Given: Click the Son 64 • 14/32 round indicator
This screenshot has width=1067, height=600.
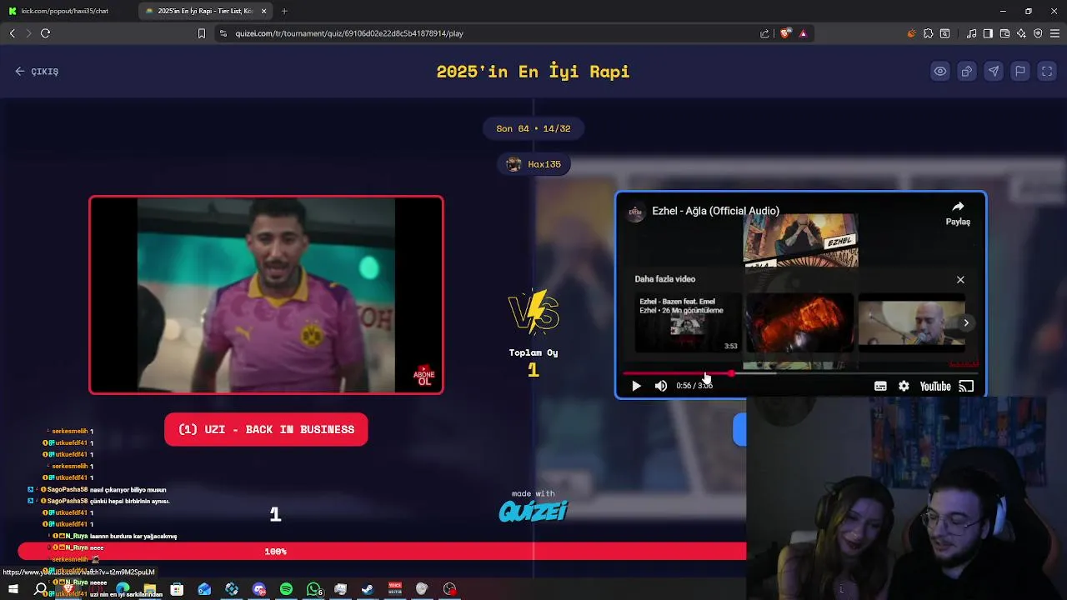Looking at the screenshot, I should pyautogui.click(x=533, y=128).
